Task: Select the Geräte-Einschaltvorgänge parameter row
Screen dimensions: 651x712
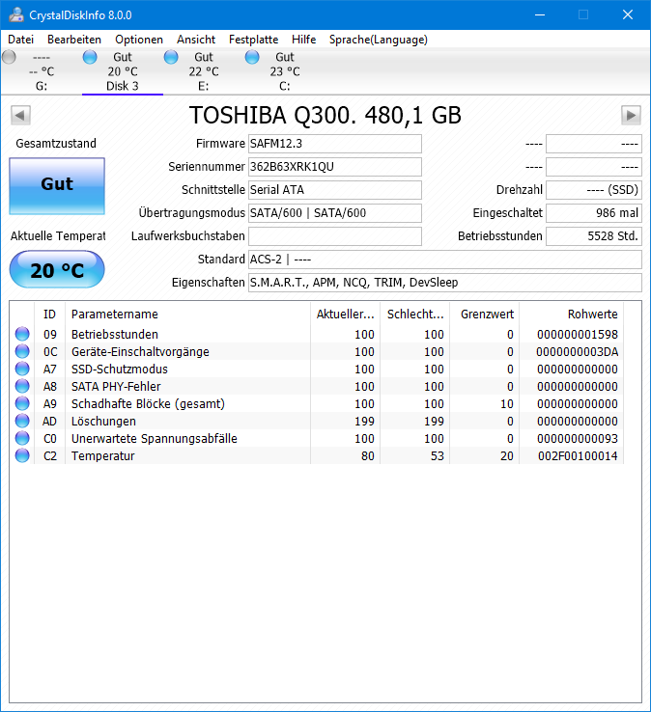Action: 317,351
